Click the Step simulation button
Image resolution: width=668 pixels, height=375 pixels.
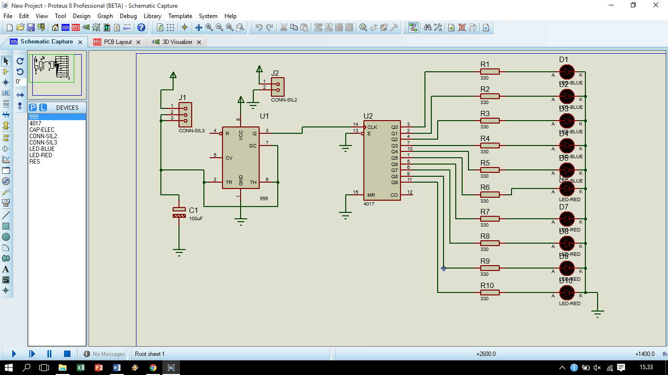point(32,354)
